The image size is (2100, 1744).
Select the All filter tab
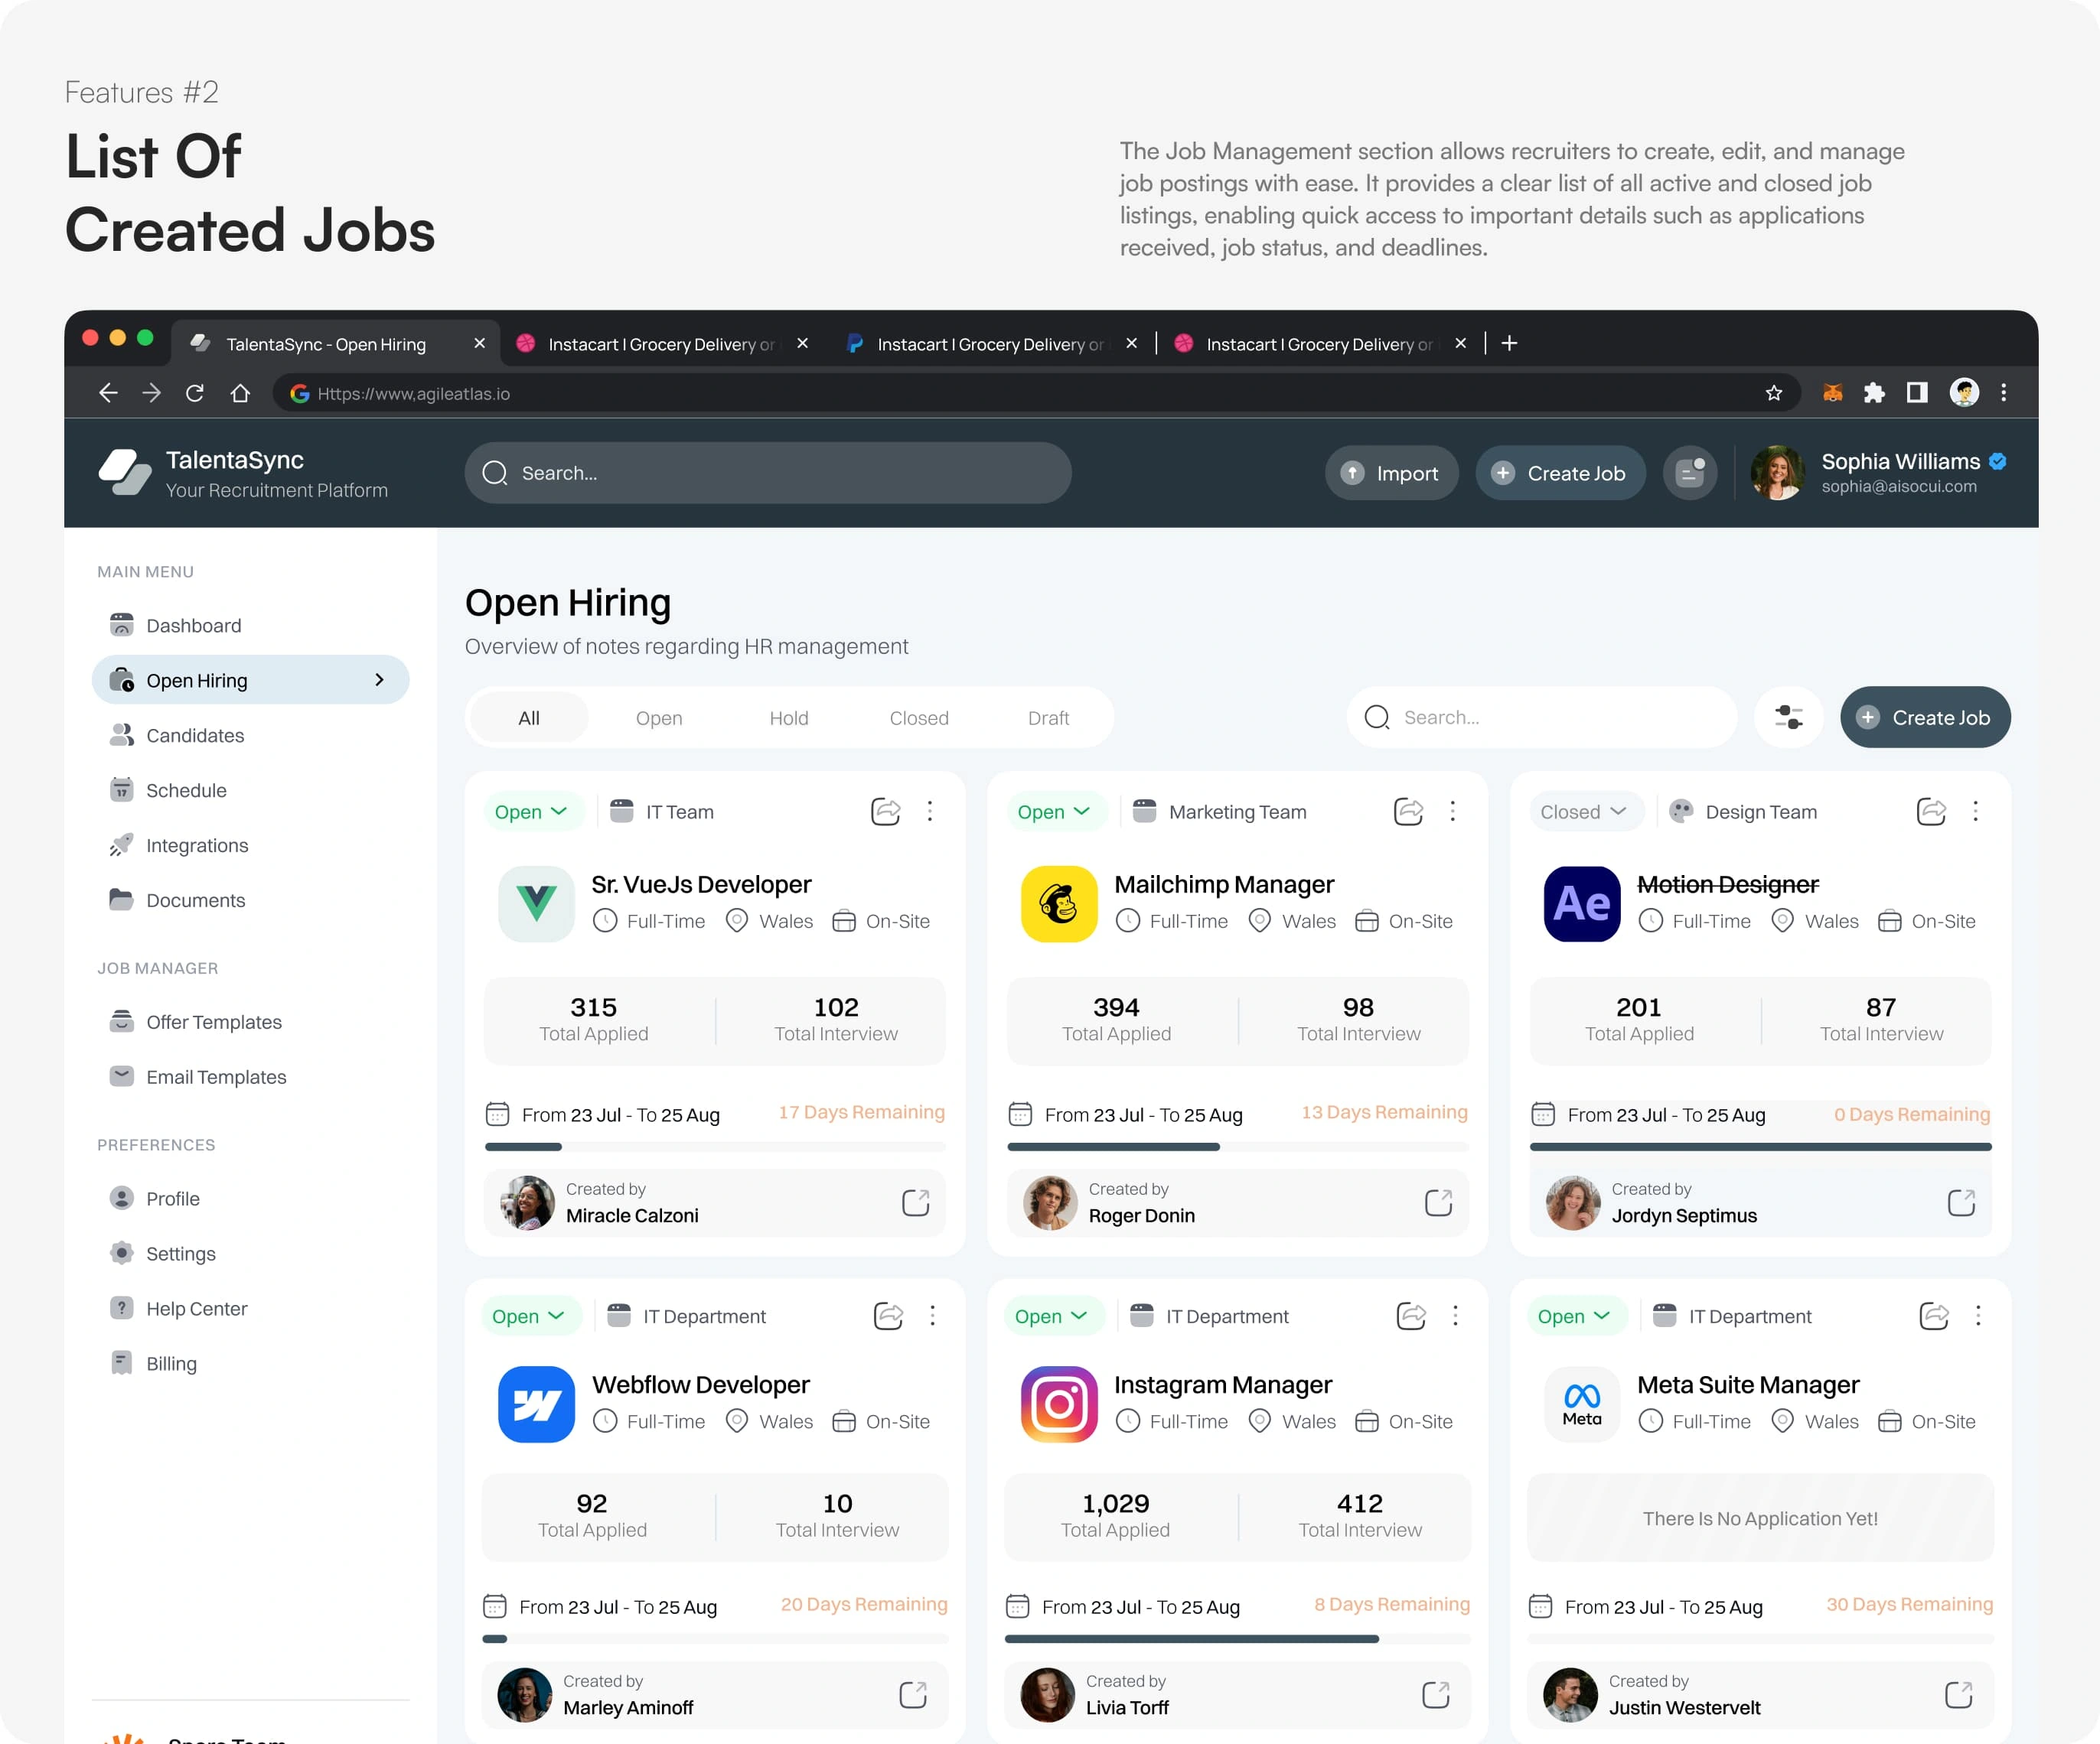click(x=529, y=717)
